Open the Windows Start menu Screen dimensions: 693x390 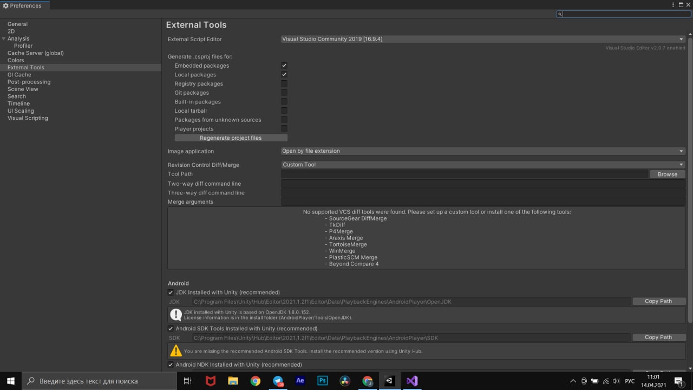(x=10, y=381)
